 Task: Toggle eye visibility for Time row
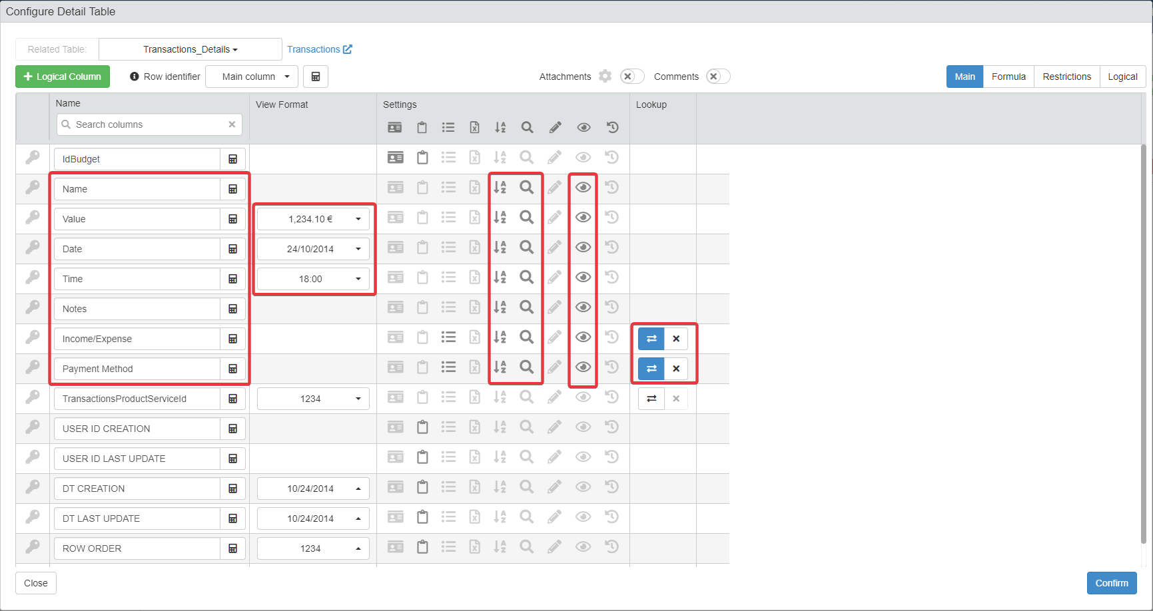[x=583, y=277]
